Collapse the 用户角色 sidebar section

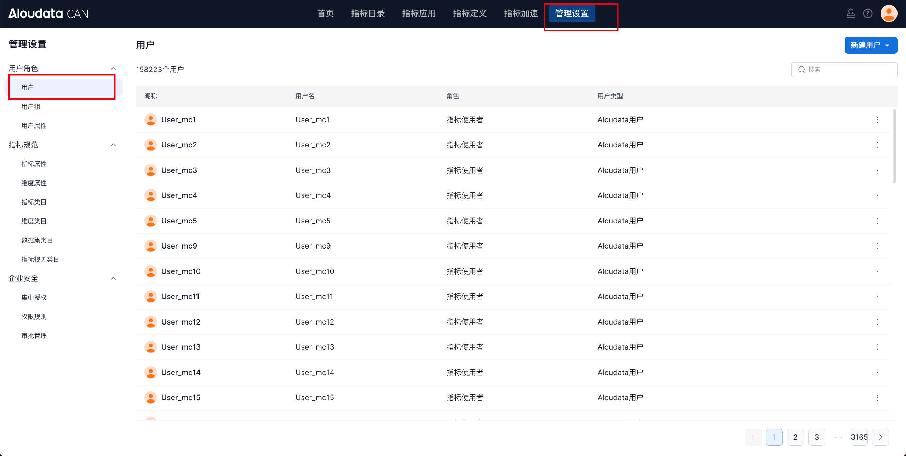(x=113, y=68)
